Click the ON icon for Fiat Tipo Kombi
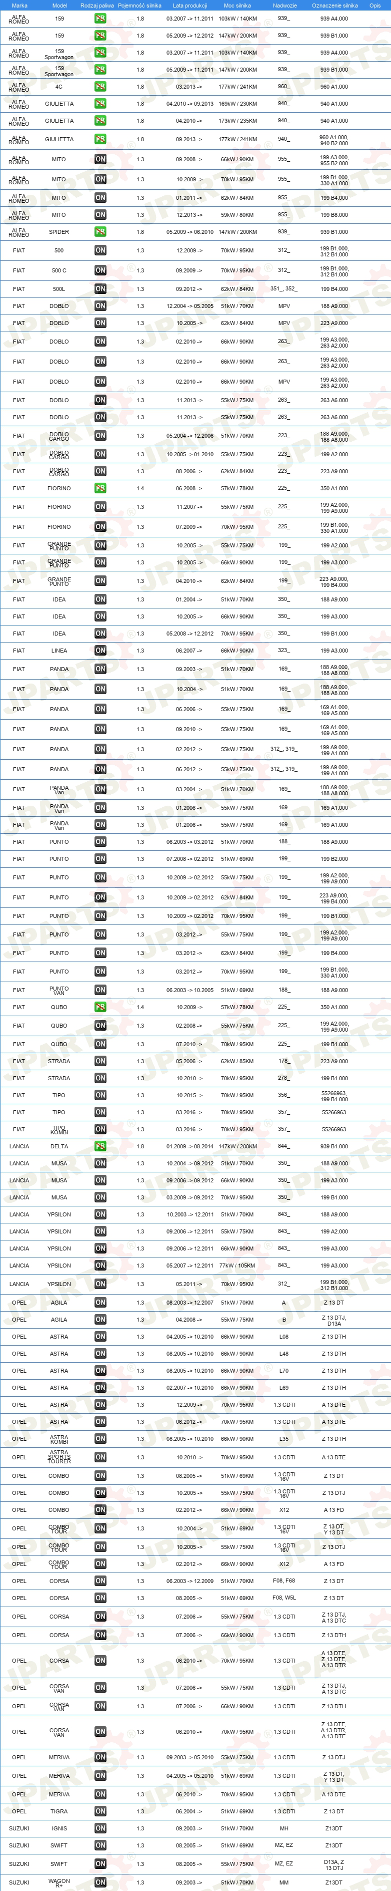Viewport: 391px width, 1891px height. pos(100,1129)
